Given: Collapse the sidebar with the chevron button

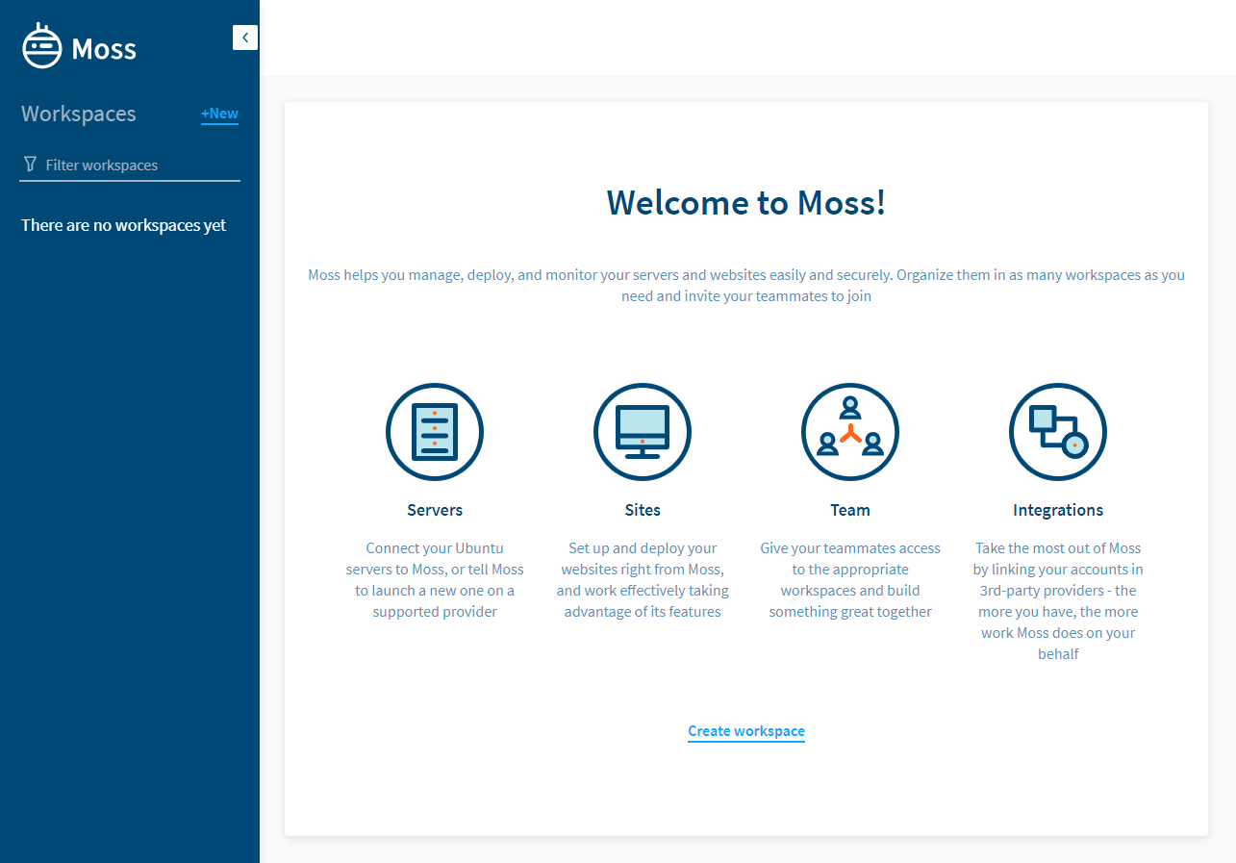Looking at the screenshot, I should 245,38.
